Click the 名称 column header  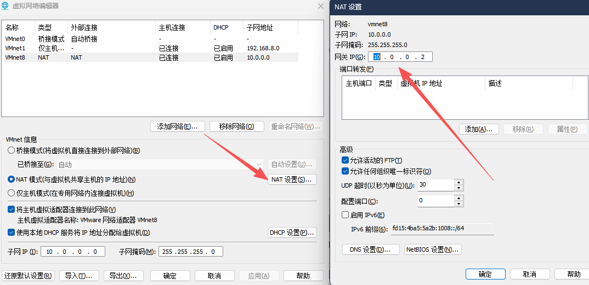[19, 27]
